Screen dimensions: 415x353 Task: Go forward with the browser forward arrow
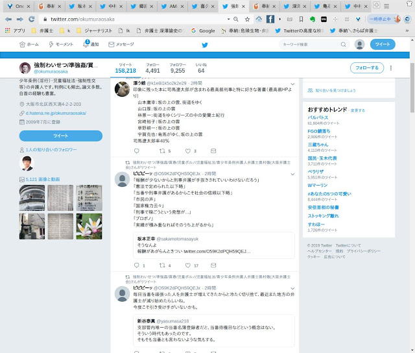click(20, 19)
